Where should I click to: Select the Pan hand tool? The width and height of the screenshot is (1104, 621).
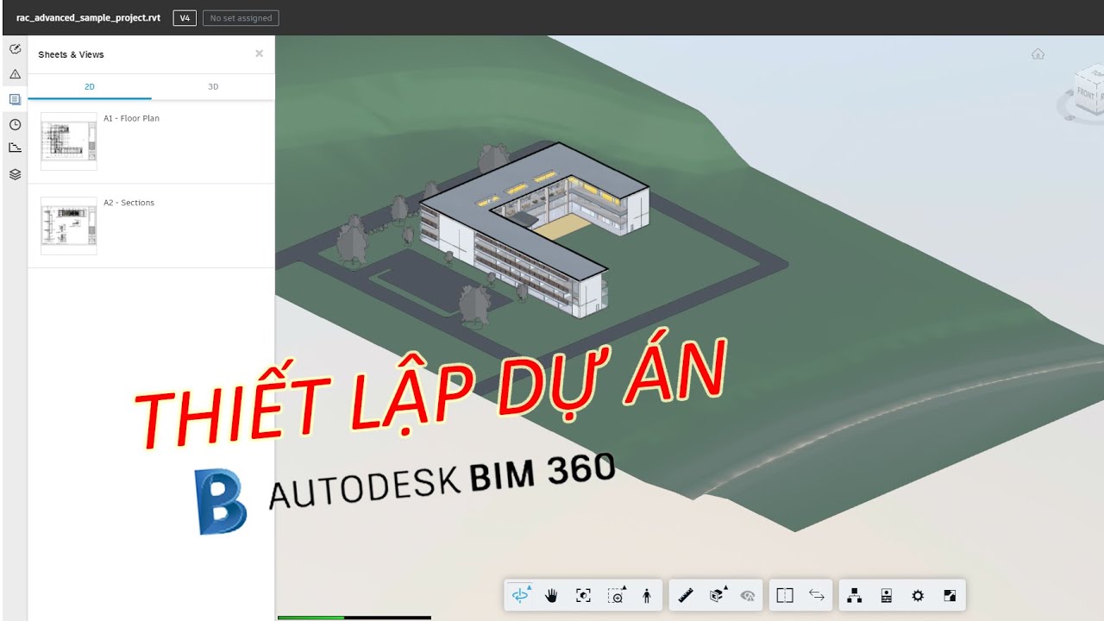point(551,595)
